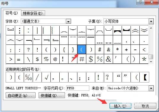Viewport: 159px width, 112px height.
Task: Pick the right double quotation mark ”
Action: point(126,77)
